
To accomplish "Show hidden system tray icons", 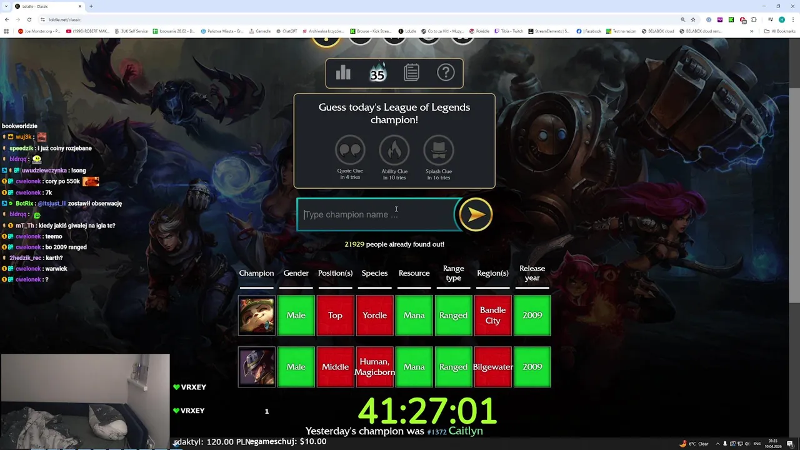I will pos(717,444).
